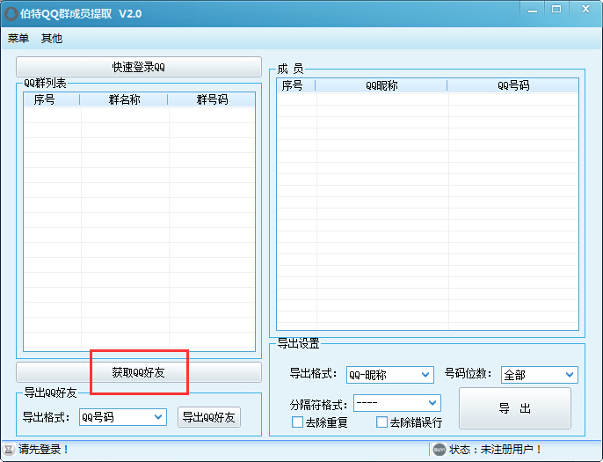Screen dimensions: 603x462
Task: Click the 状态：未注册用户！ status text
Action: tap(496, 450)
